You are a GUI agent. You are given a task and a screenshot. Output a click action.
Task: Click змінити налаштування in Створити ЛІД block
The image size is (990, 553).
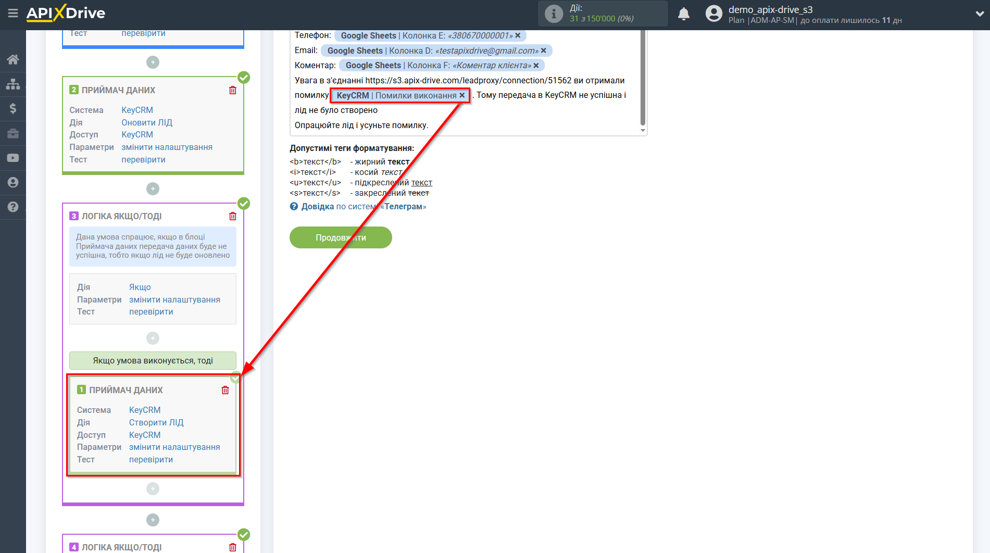click(x=174, y=447)
